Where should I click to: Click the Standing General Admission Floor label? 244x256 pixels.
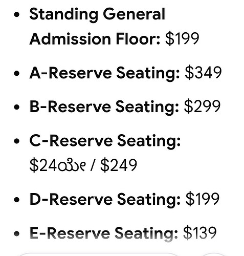coord(97,27)
